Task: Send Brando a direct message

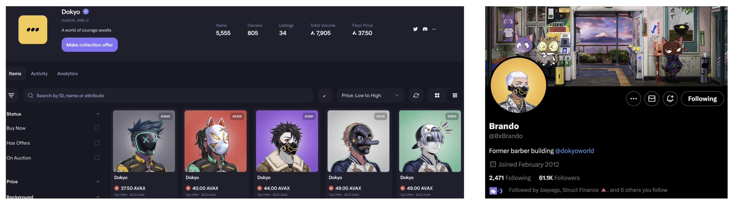Action: coord(652,98)
